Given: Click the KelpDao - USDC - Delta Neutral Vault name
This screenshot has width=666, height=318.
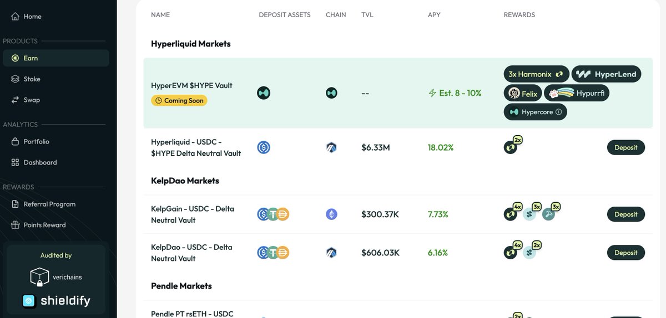Looking at the screenshot, I should pos(191,253).
